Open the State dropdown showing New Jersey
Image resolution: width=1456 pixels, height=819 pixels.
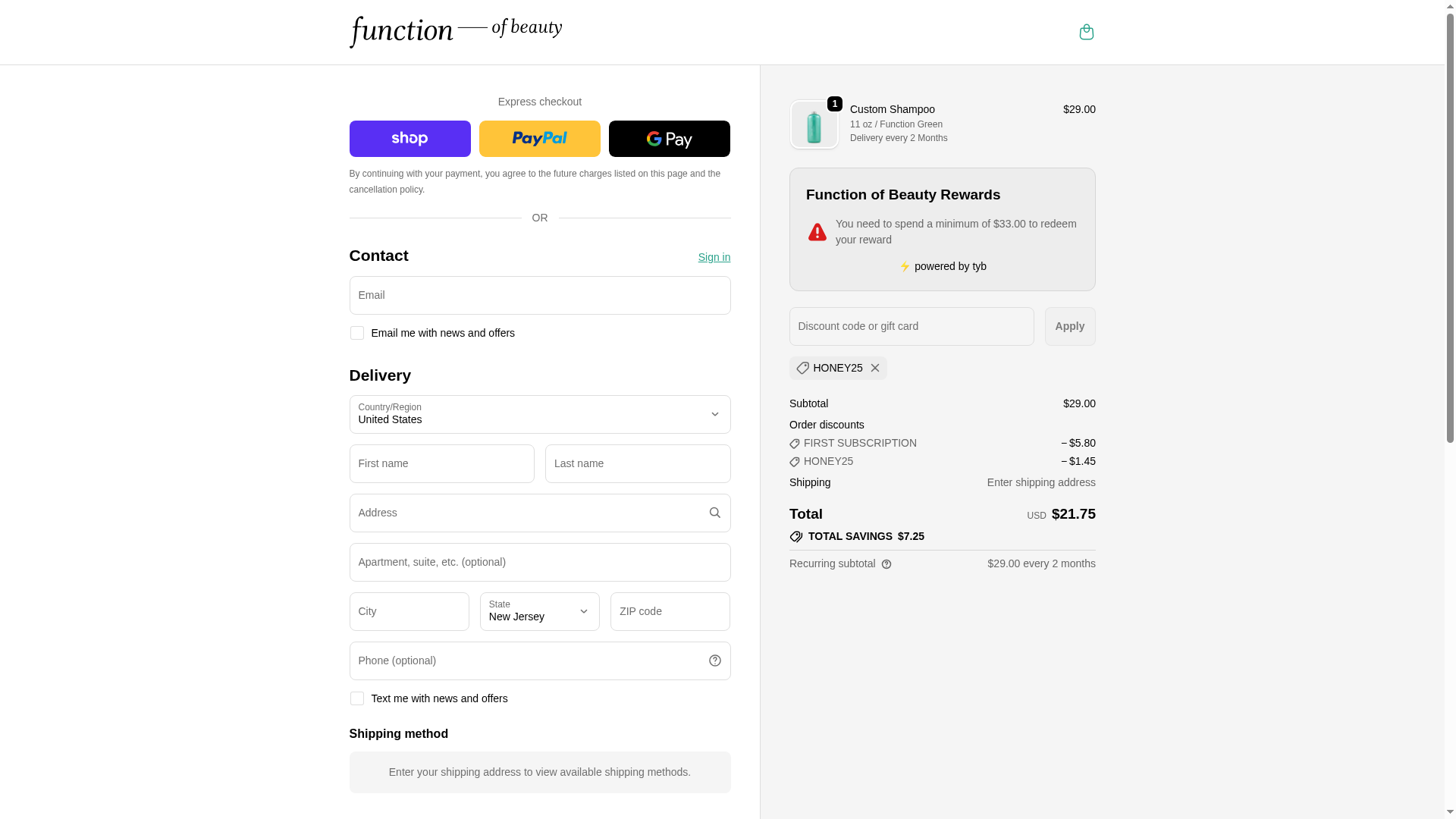point(539,611)
